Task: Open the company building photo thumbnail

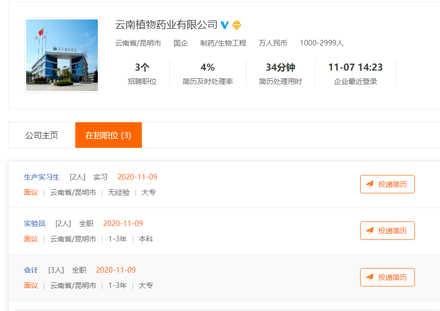Action: pos(62,55)
